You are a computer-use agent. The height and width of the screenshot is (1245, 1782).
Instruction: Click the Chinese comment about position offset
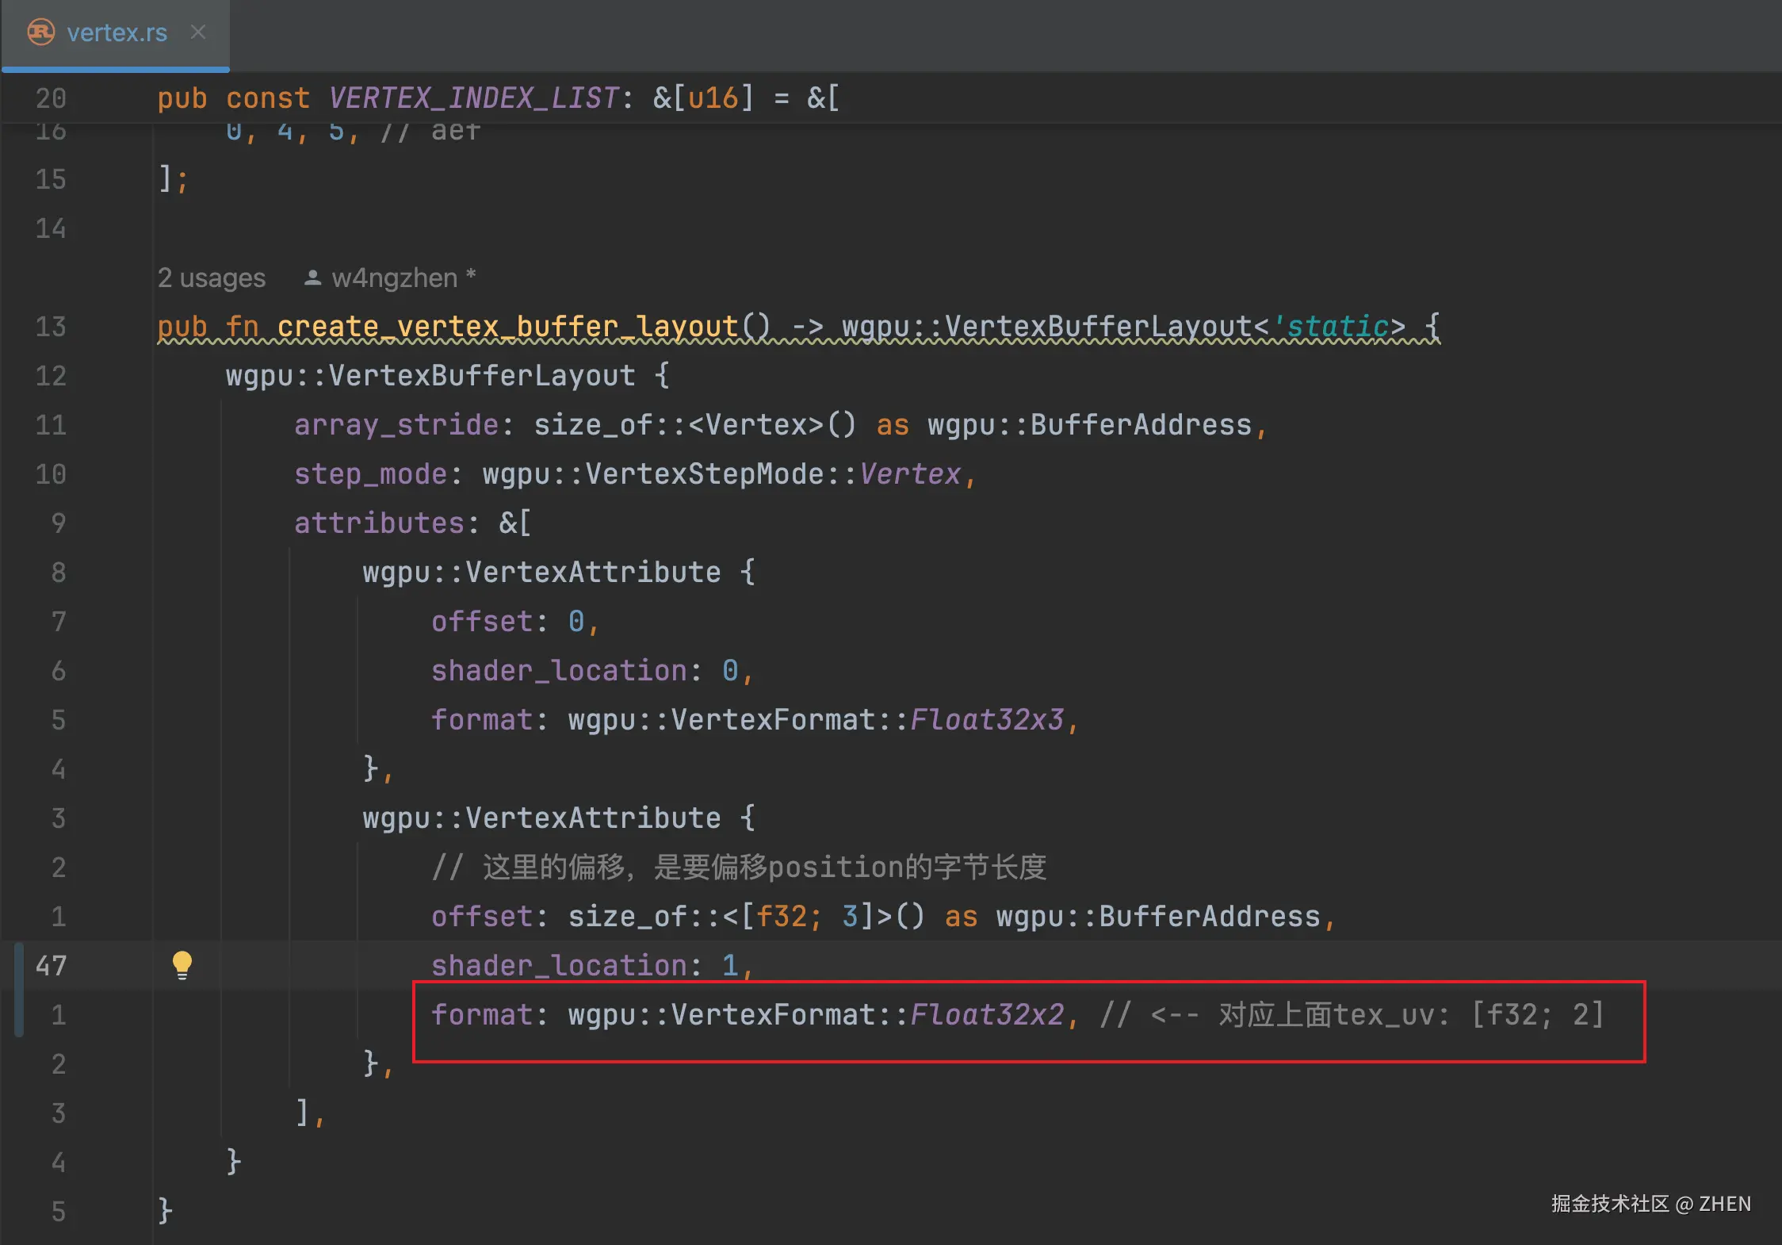point(739,868)
